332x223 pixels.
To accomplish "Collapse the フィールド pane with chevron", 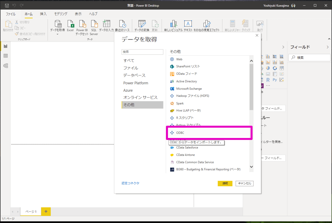I will (328, 47).
